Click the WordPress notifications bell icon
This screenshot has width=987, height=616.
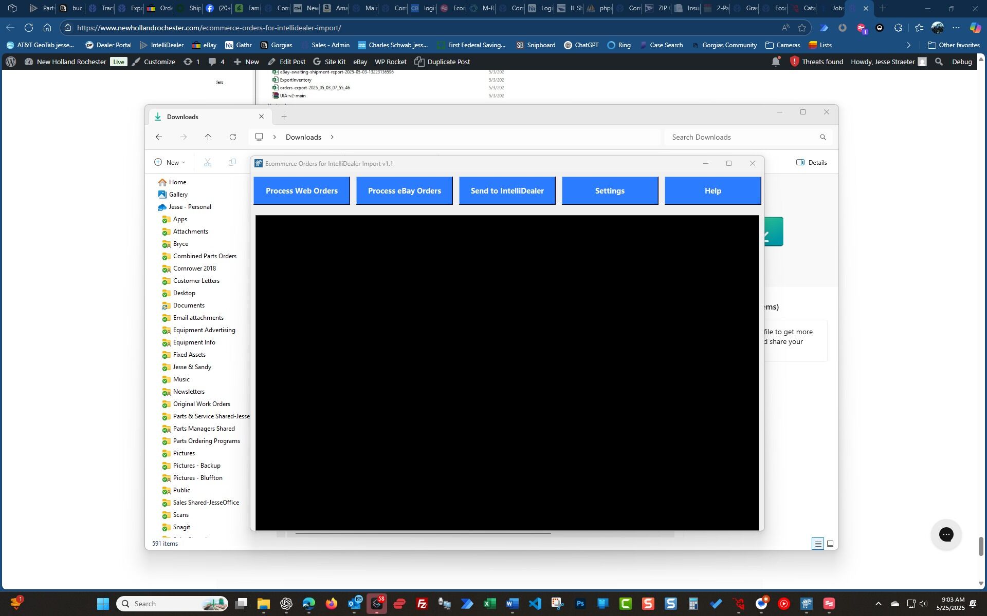776,62
